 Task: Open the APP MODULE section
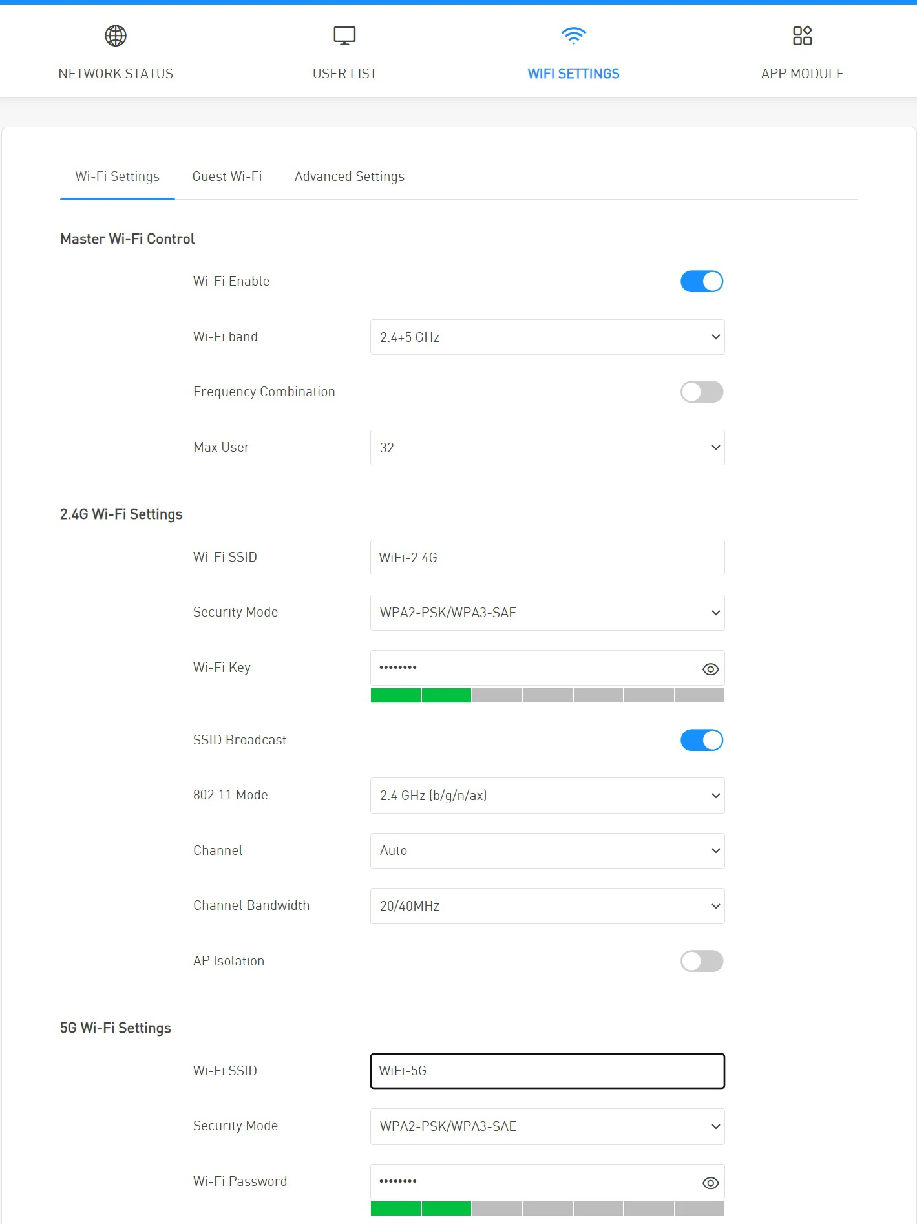coord(802,74)
